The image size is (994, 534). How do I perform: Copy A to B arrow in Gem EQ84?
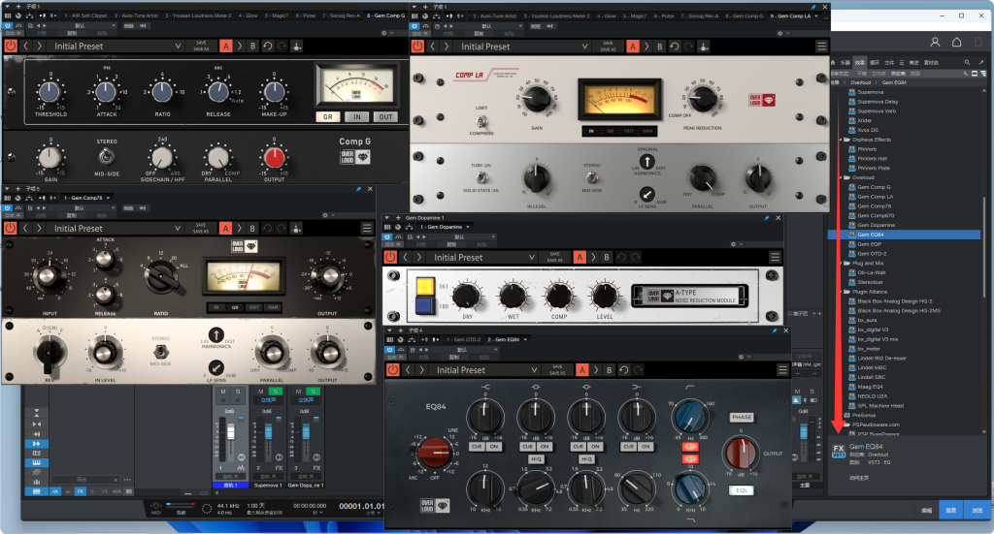[596, 369]
